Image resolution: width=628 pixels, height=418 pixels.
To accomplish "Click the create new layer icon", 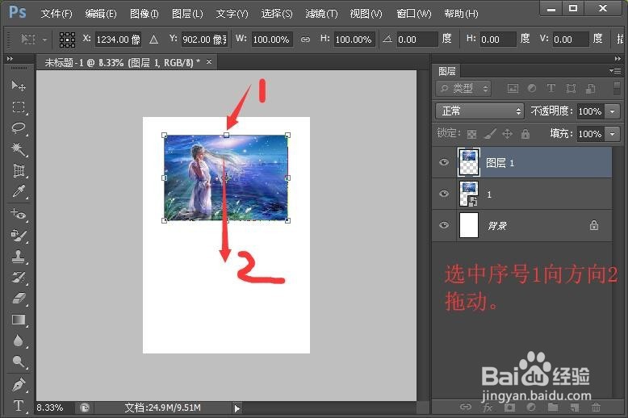I will pos(575,408).
